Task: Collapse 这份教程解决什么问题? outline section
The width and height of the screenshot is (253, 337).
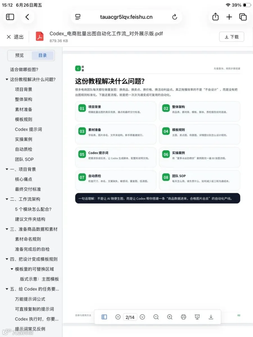Action: coord(7,79)
